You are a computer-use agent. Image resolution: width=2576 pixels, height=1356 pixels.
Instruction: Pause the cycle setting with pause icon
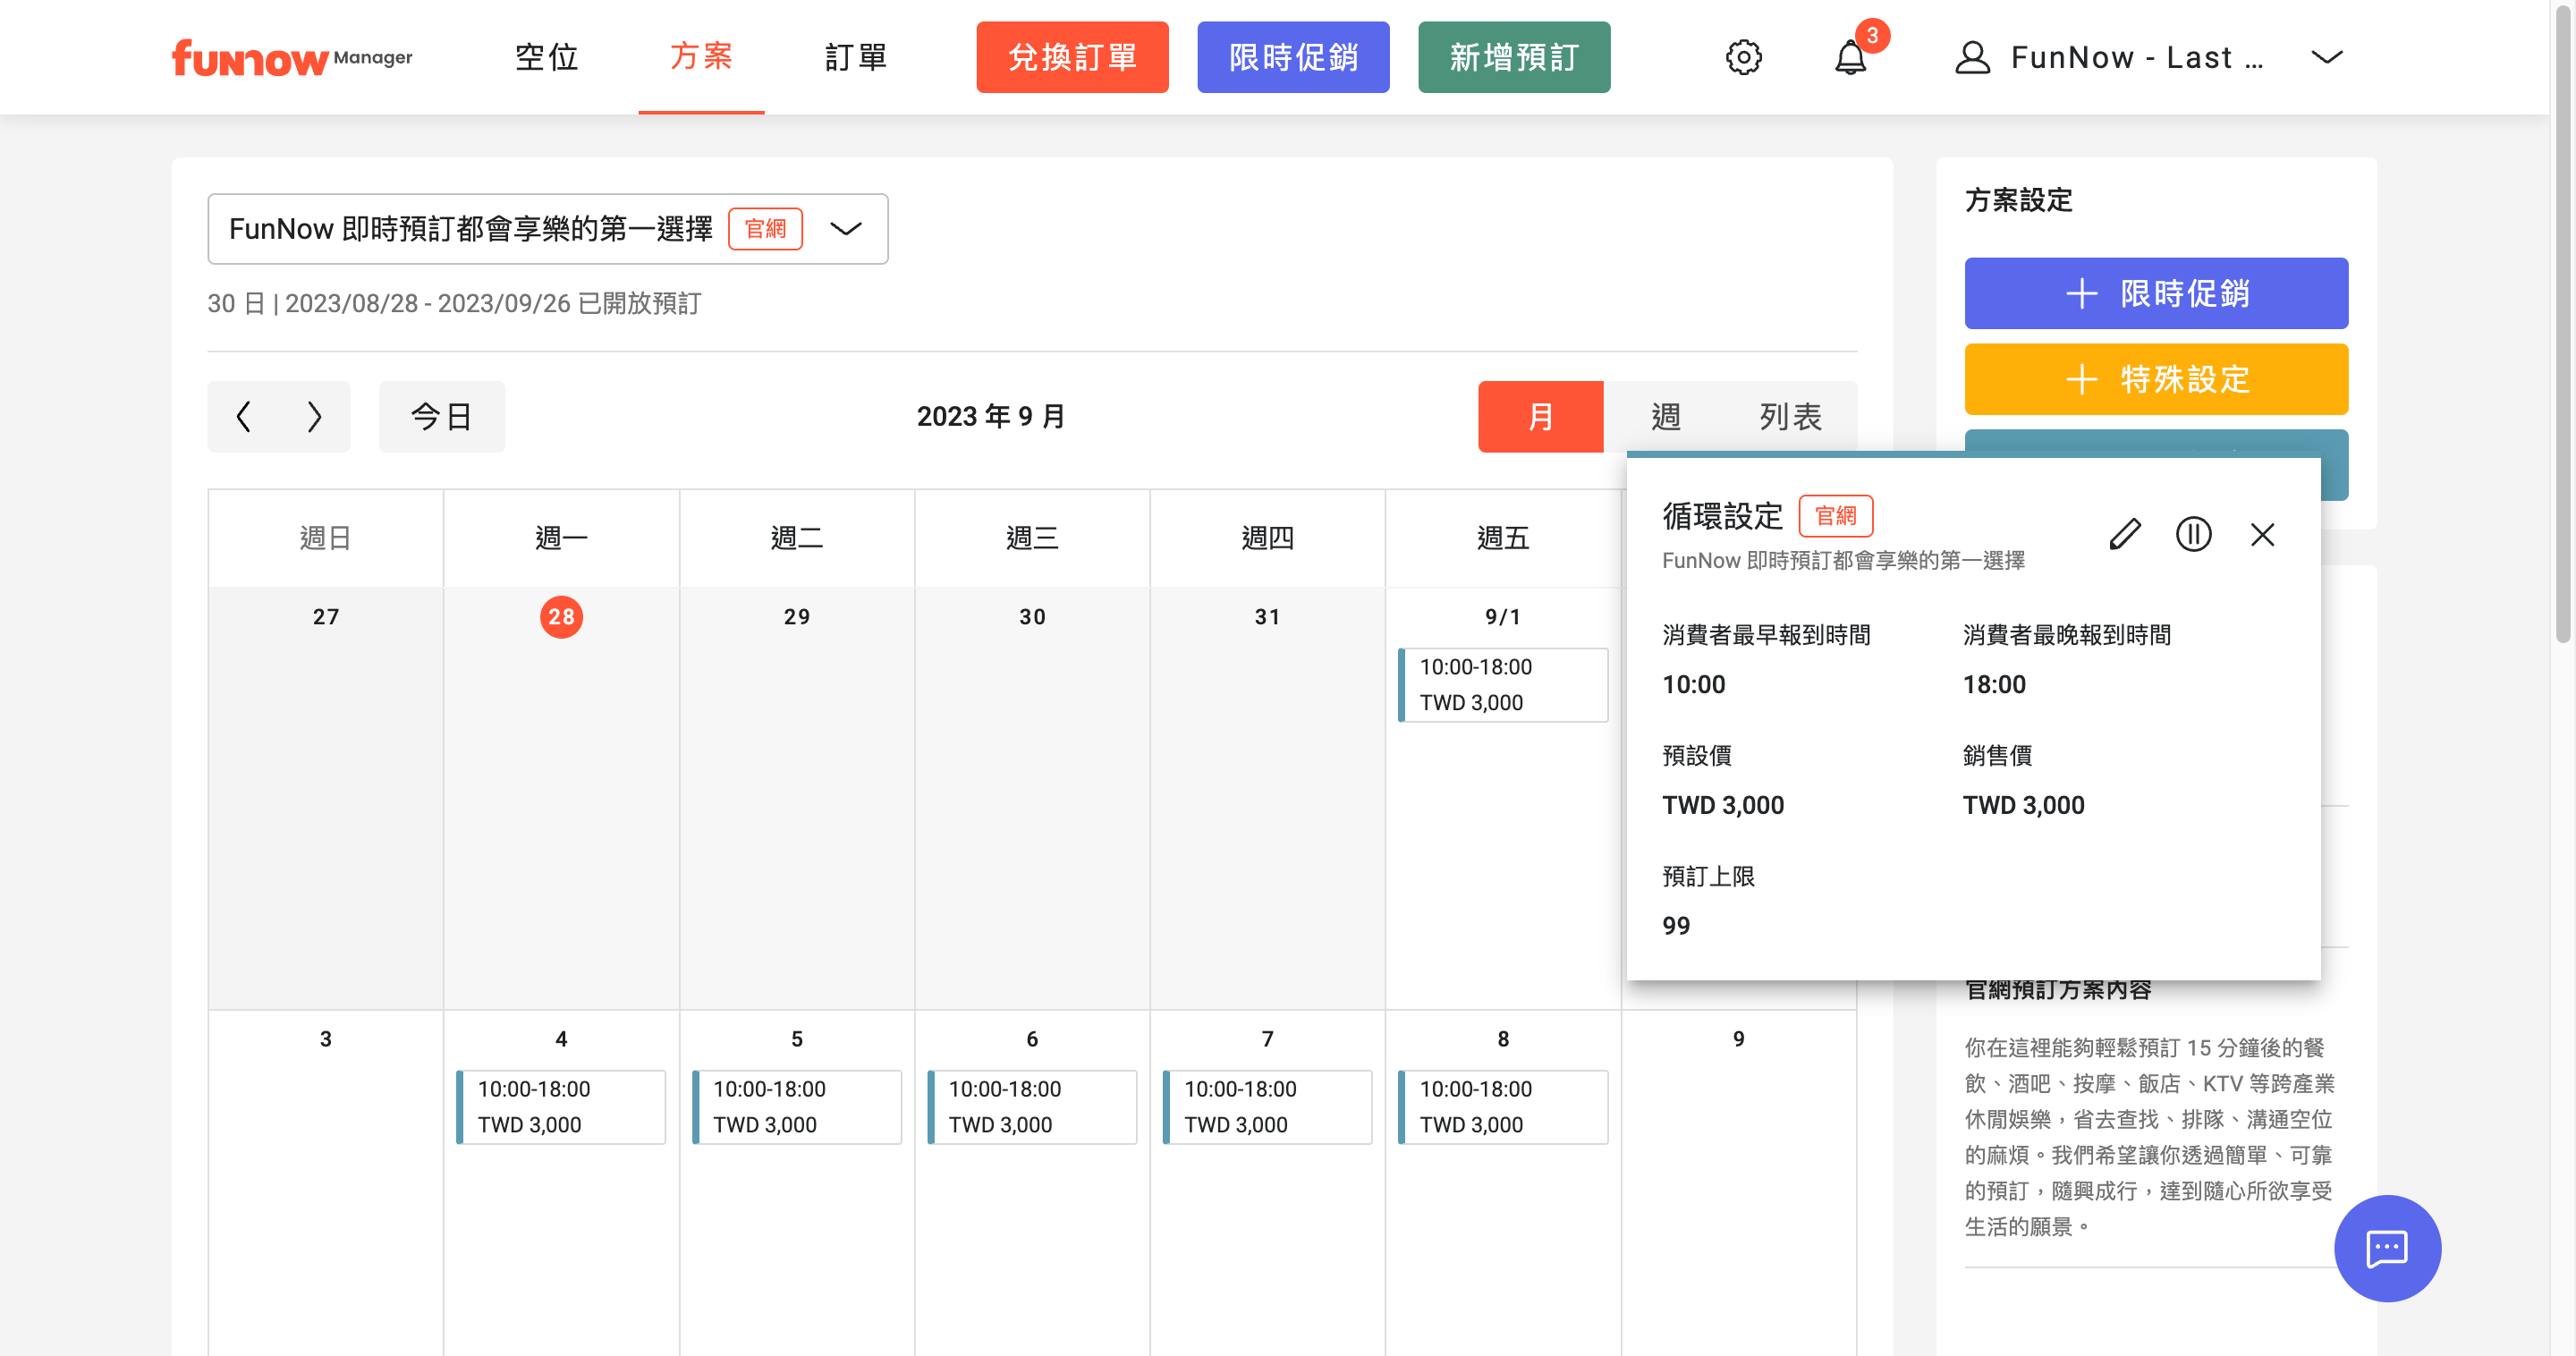(2193, 534)
